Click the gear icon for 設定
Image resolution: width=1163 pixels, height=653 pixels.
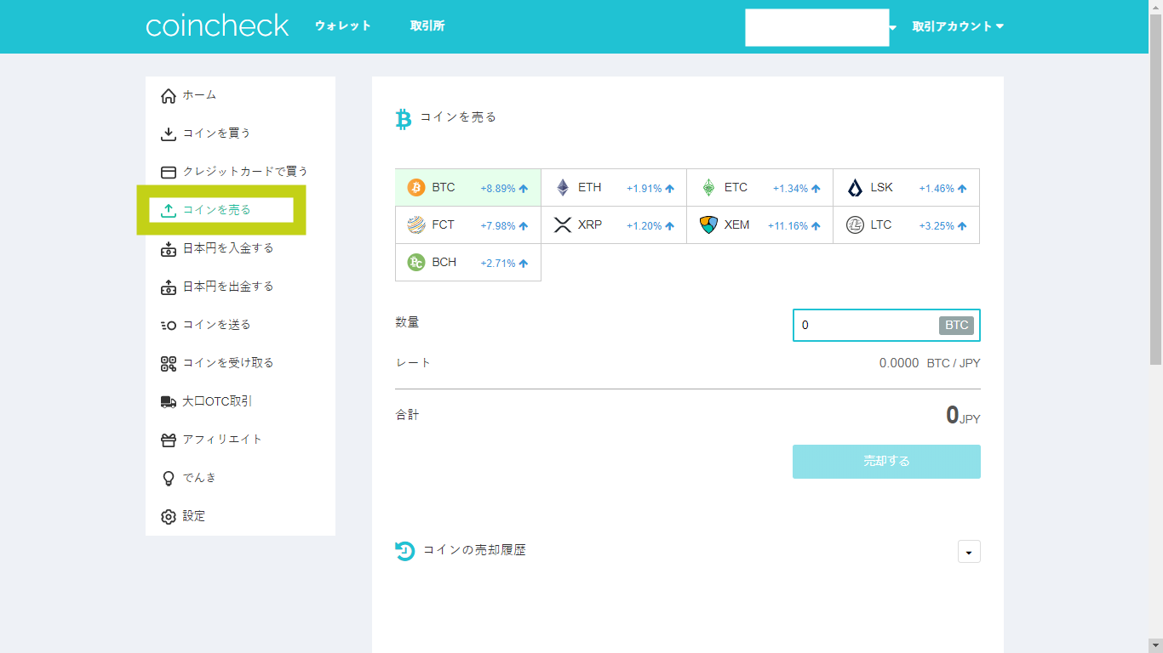pos(169,516)
